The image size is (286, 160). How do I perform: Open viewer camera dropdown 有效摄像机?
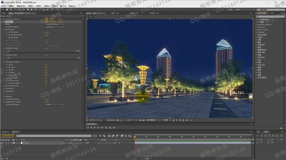[153, 120]
